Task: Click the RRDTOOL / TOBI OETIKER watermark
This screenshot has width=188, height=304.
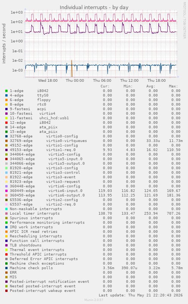Action: click(184, 20)
